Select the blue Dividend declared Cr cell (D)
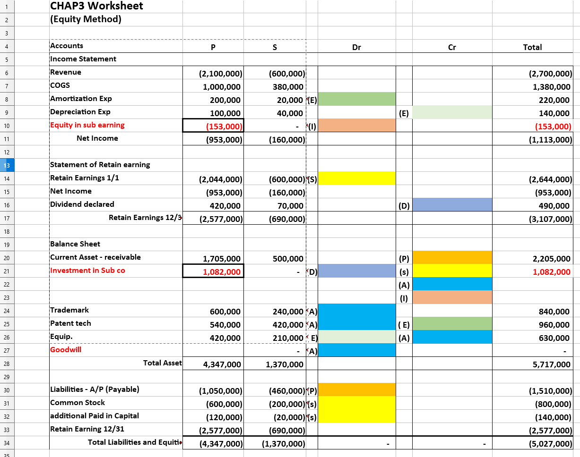 452,205
